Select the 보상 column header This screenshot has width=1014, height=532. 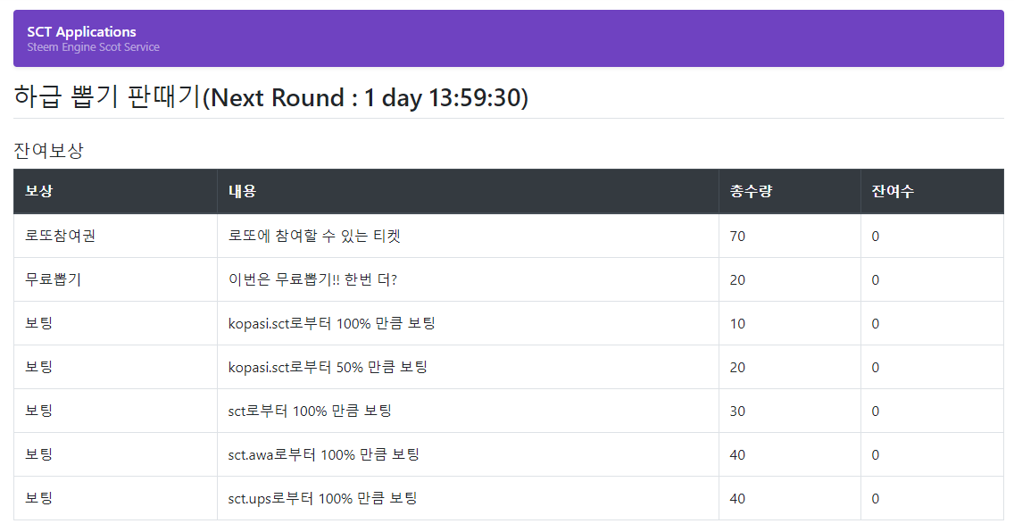tap(38, 191)
